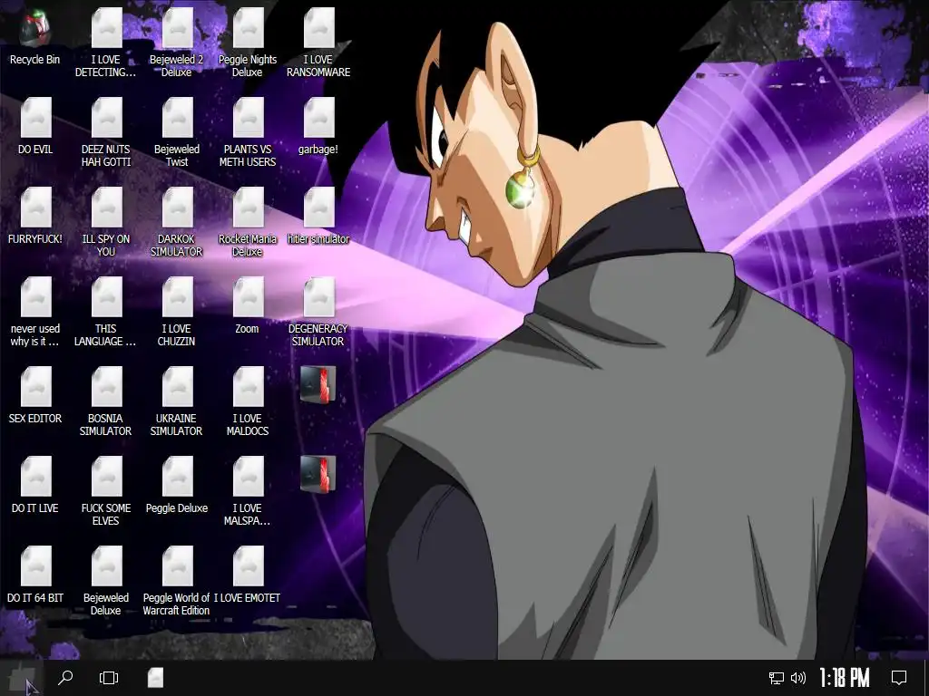The image size is (929, 696).
Task: Open Task View on the taskbar
Action: click(109, 678)
